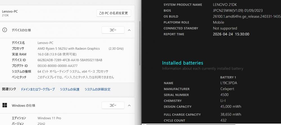Viewport: 281px width, 125px height.
Task: Select cycle count value 432
Action: pos(223,120)
